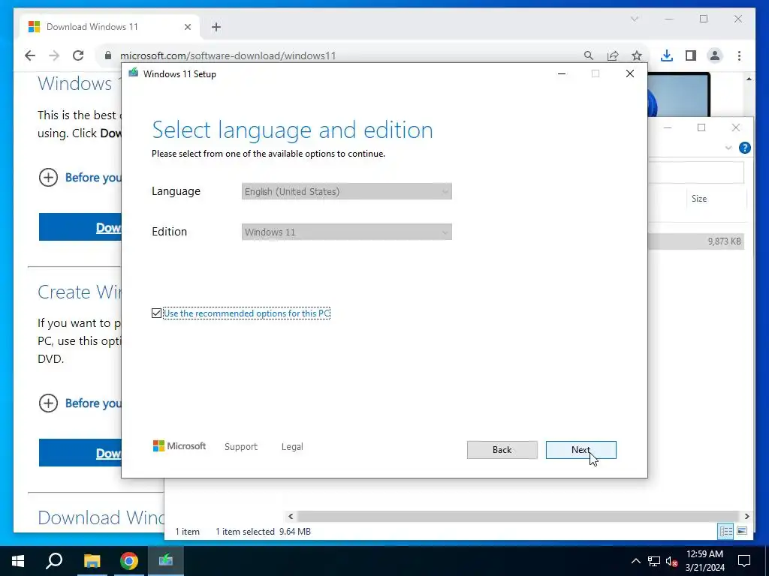Viewport: 769px width, 576px height.
Task: Open the Support link in Setup
Action: (241, 447)
